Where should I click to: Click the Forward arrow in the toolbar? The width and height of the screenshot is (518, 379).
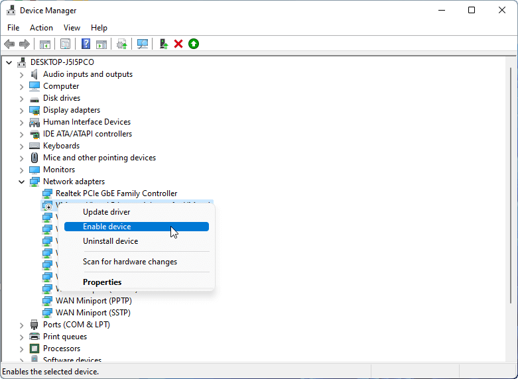[25, 44]
